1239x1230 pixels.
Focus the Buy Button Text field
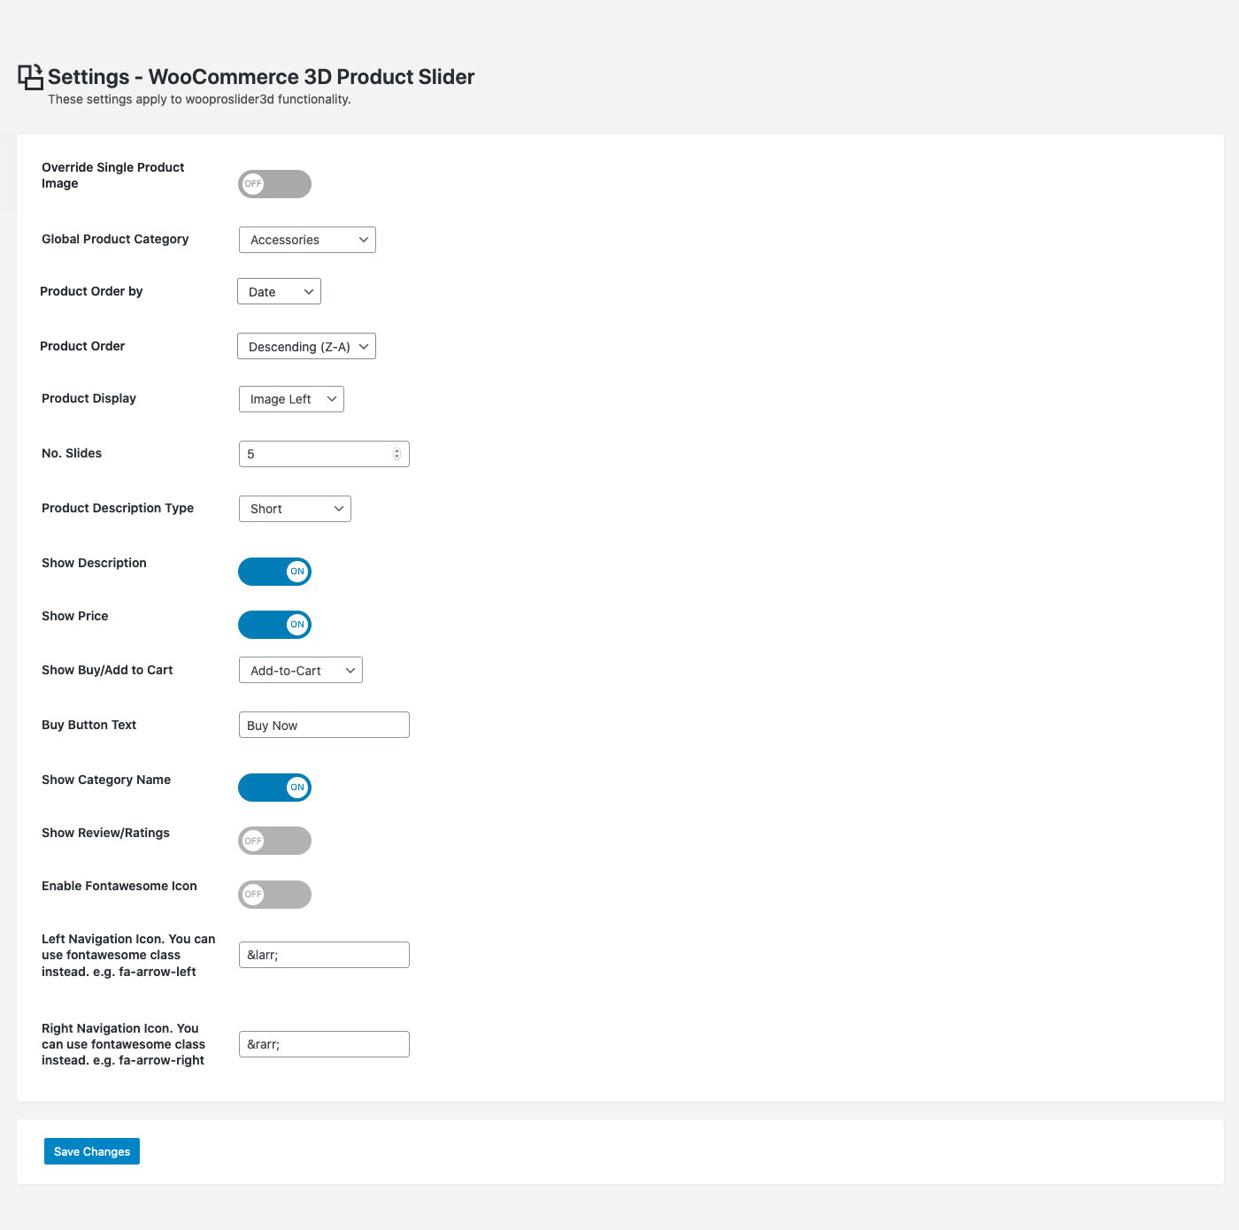[324, 726]
